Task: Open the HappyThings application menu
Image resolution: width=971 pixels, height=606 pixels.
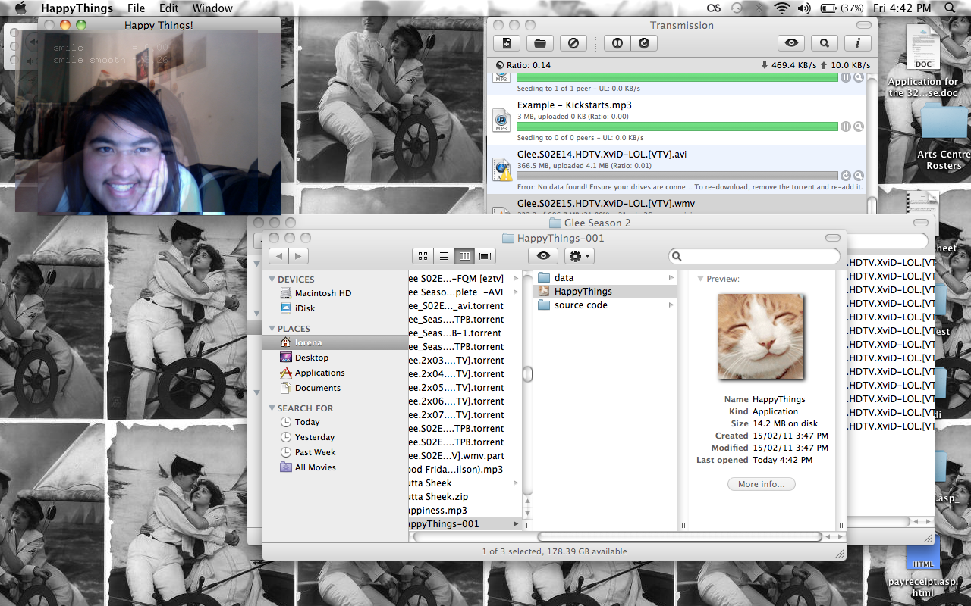Action: click(x=77, y=8)
